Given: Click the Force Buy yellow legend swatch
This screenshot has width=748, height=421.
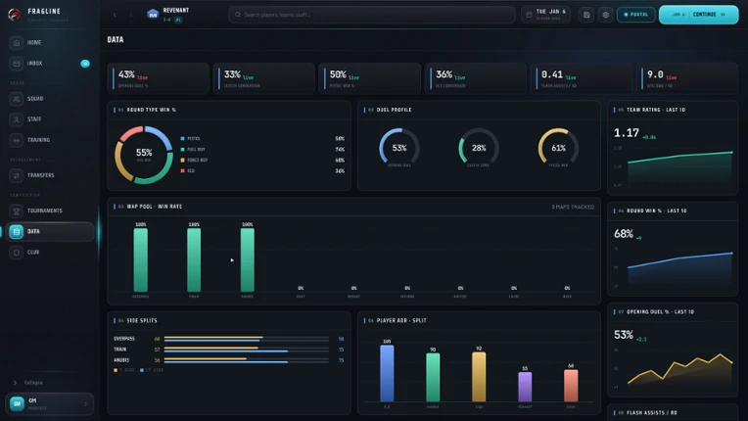Looking at the screenshot, I should pyautogui.click(x=183, y=161).
